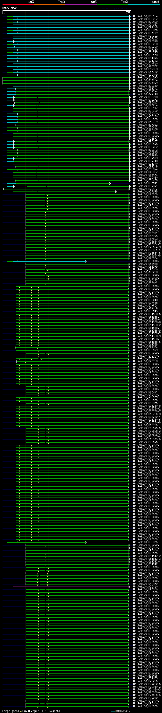Image resolution: width=162 pixels, height=713 pixels.
Task: Open hit UniRef100_A3AF84
Action: (145, 80)
